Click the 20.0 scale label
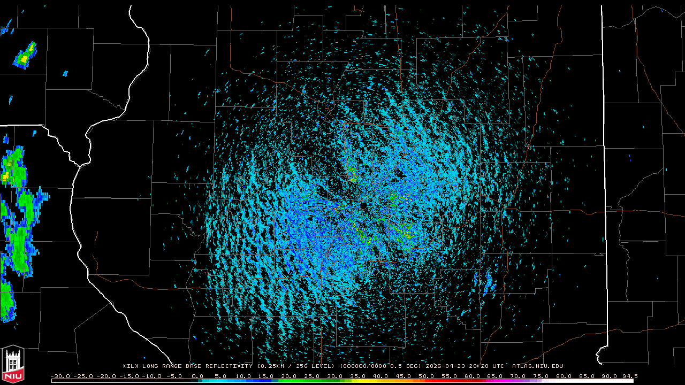Image resolution: width=685 pixels, height=385 pixels. 289,376
